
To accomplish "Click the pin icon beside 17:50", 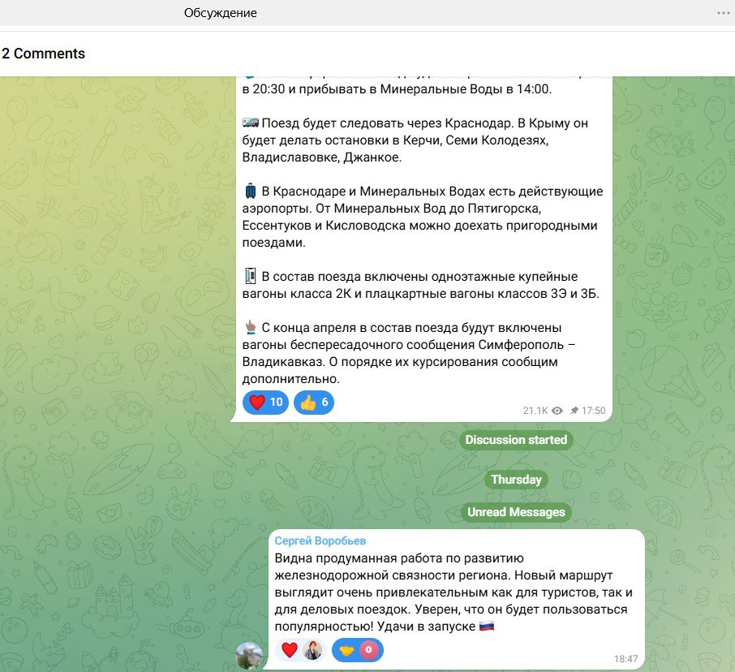I will tap(574, 411).
